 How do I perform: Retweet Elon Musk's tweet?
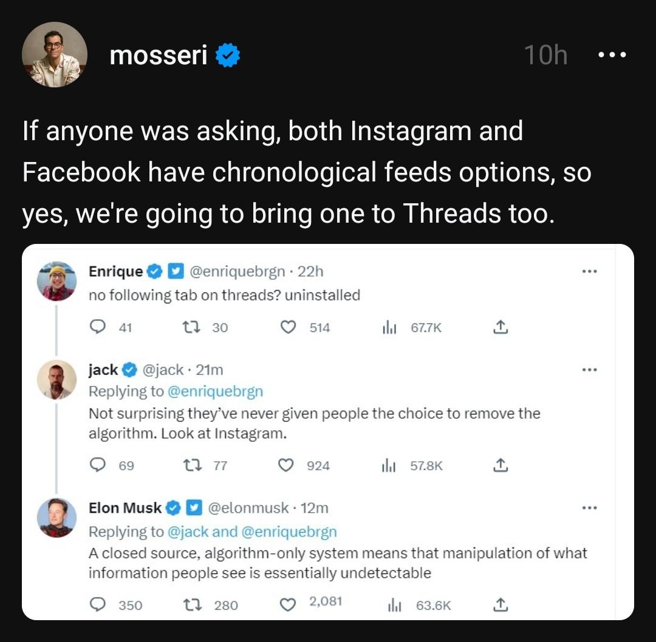pos(192,604)
